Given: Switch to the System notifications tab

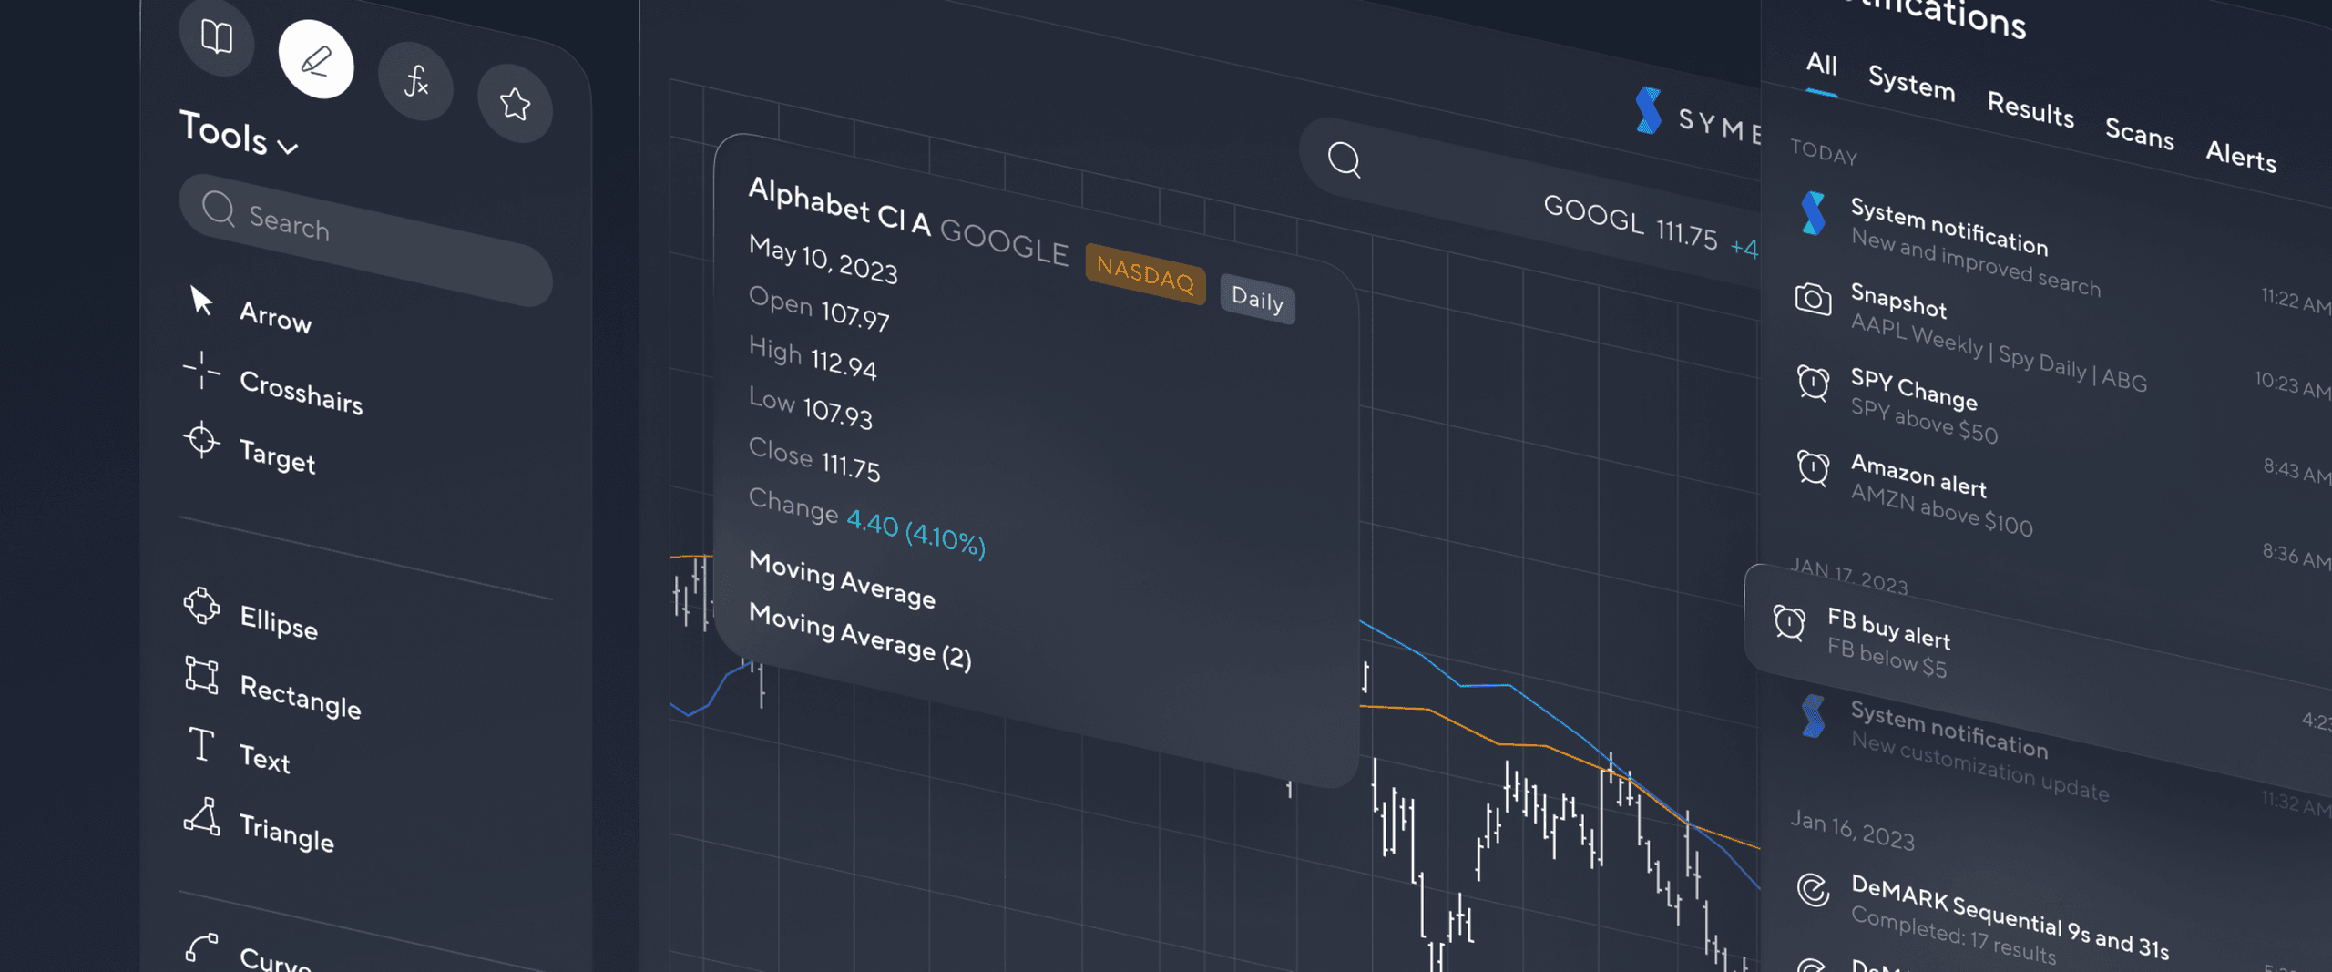Looking at the screenshot, I should point(1912,83).
